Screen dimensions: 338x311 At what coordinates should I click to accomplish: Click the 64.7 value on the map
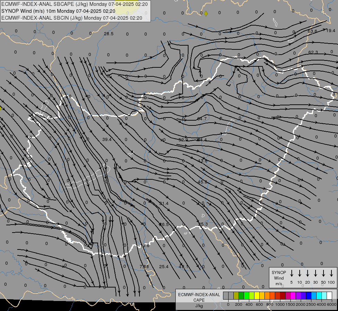pos(202,119)
